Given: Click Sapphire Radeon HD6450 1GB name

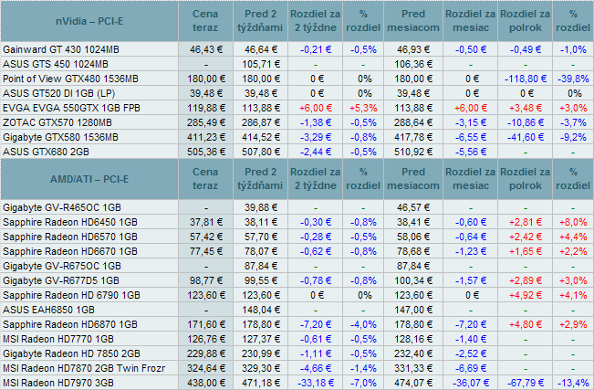Looking at the screenshot, I should pyautogui.click(x=70, y=222).
